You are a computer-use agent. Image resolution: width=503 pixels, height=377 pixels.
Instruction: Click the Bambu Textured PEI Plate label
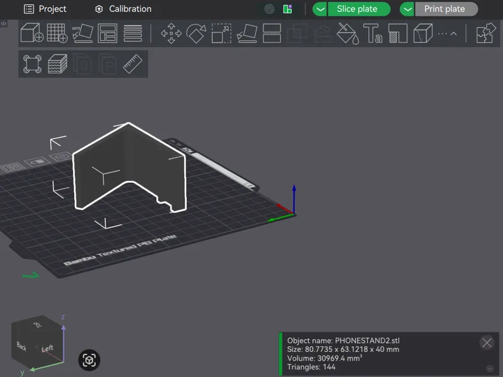pos(120,250)
